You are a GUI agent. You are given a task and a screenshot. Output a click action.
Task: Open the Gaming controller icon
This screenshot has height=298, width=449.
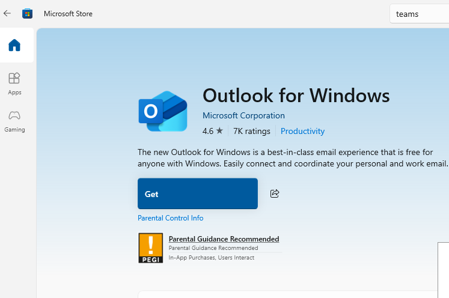(x=14, y=120)
